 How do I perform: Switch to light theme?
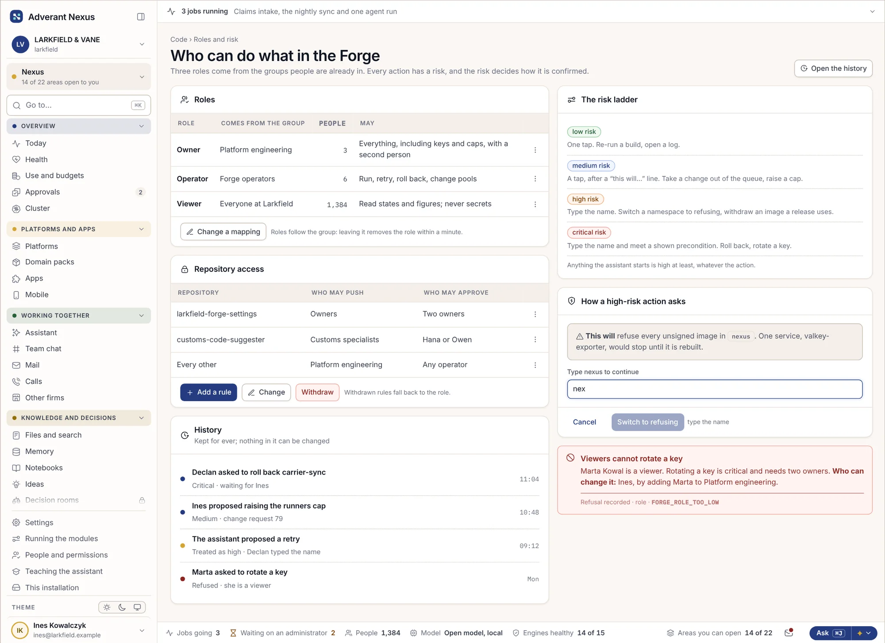point(107,608)
